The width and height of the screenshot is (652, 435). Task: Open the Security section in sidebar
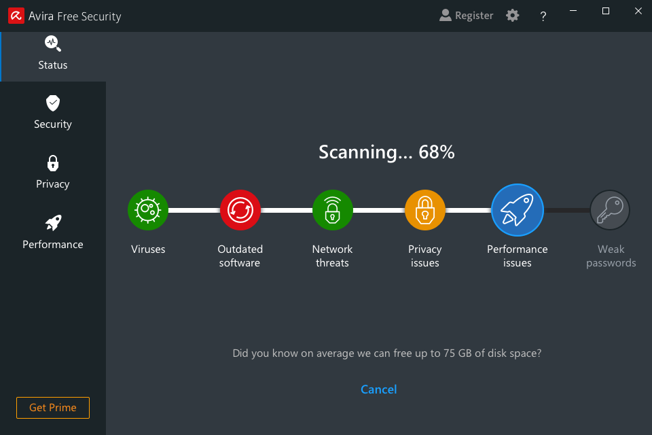pyautogui.click(x=53, y=113)
